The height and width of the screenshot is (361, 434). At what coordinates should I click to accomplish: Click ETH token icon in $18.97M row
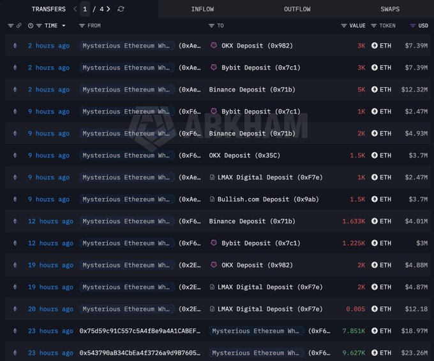(375, 330)
